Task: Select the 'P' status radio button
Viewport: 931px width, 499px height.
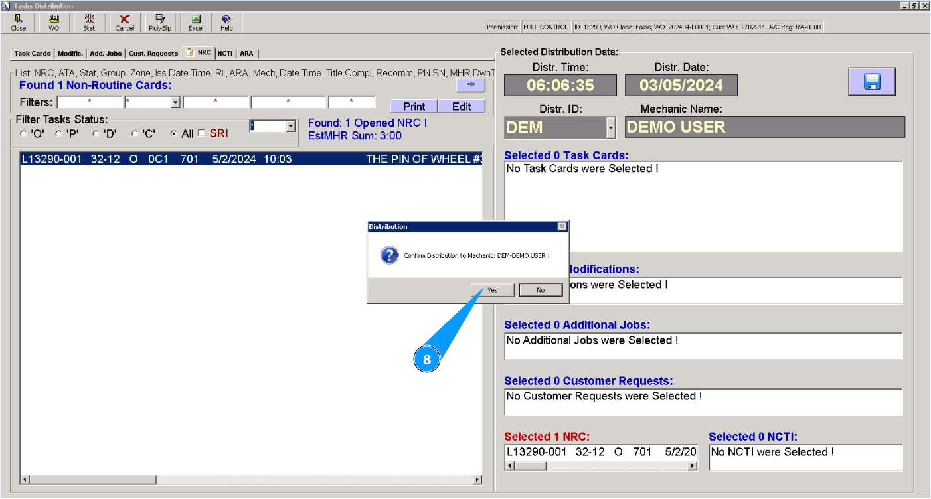Action: (x=58, y=134)
